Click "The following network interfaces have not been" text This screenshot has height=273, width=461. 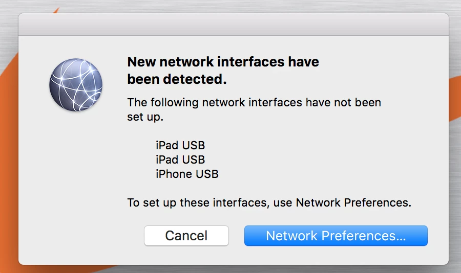coord(254,102)
